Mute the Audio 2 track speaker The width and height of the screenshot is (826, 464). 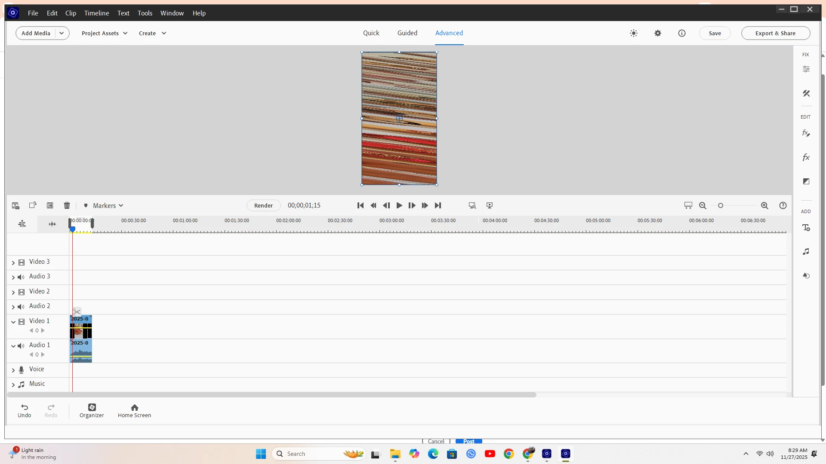(x=21, y=306)
